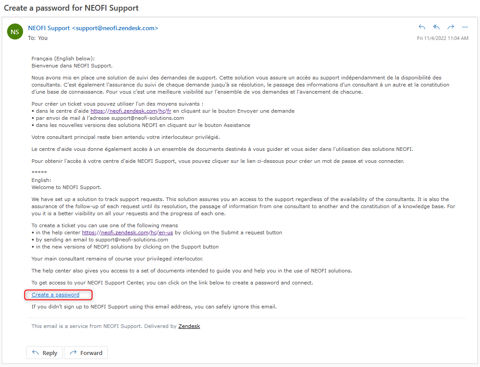
Task: Click 'dans les nouvelles versions des solutions NEOFI' bullet
Action: point(141,125)
